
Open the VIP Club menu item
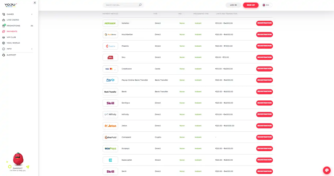pyautogui.click(x=11, y=37)
